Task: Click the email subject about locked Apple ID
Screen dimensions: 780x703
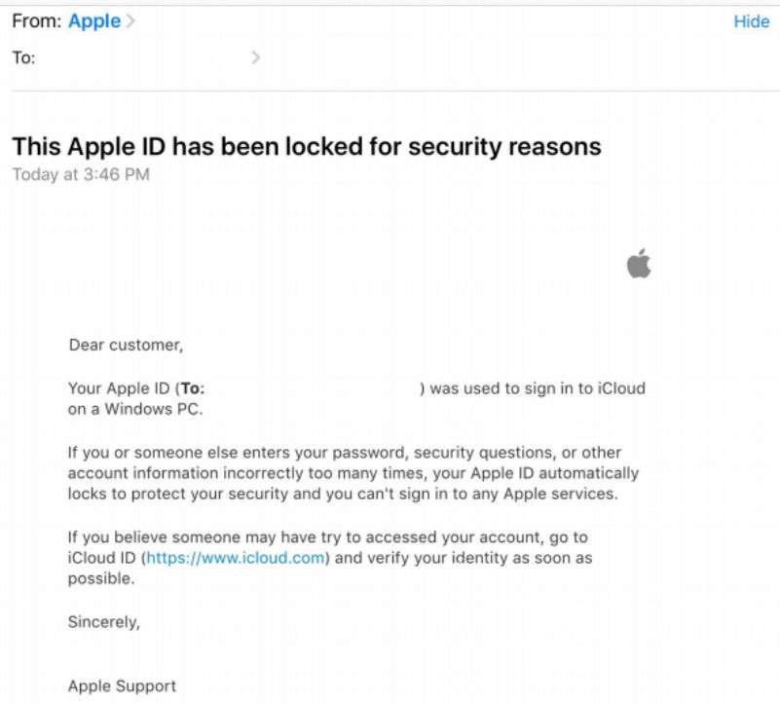Action: (306, 147)
